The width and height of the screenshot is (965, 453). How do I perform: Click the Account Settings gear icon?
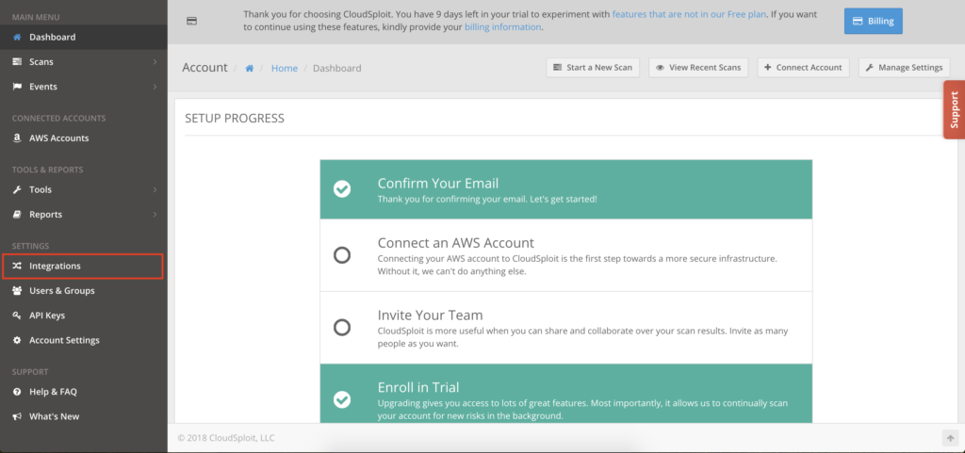pos(18,340)
